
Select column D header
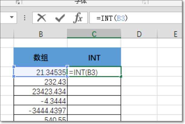139,34
